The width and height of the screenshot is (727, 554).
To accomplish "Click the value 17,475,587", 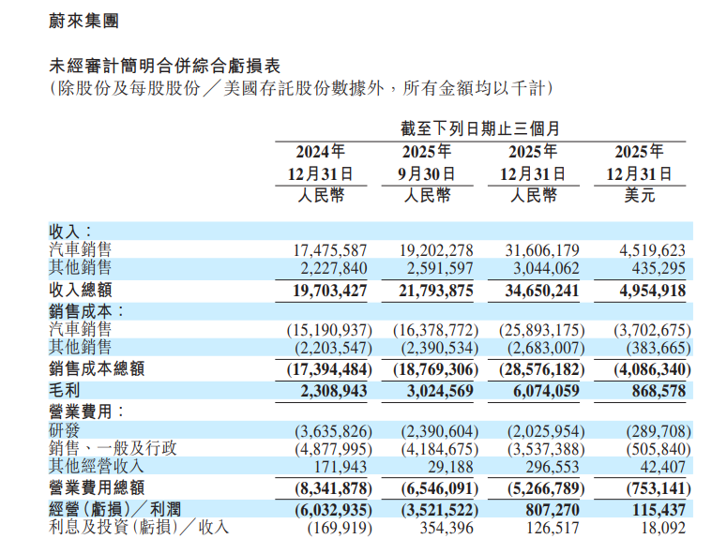I will (x=330, y=250).
